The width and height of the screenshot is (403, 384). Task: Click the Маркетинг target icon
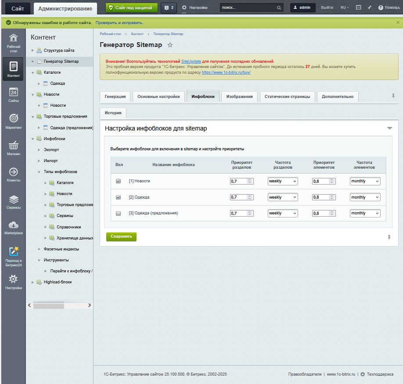(x=13, y=119)
